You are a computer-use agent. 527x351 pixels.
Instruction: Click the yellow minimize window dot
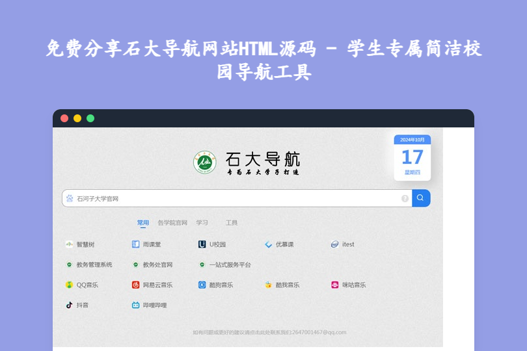click(77, 118)
